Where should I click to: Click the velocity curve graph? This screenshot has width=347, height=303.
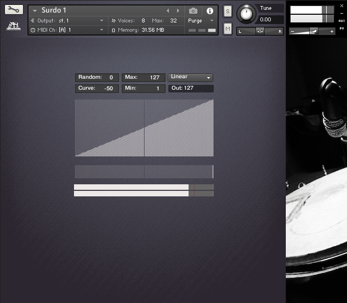pyautogui.click(x=144, y=128)
